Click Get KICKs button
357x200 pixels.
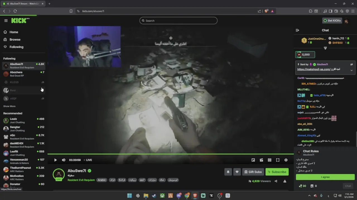(332, 21)
